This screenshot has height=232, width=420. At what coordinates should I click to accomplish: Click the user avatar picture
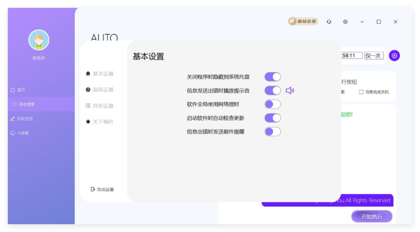(39, 40)
